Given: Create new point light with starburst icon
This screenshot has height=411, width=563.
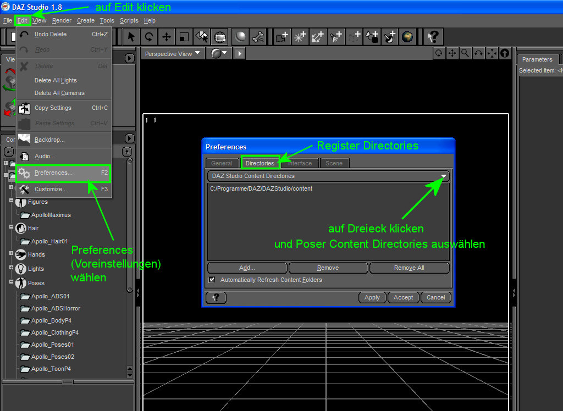Looking at the screenshot, I should tap(300, 37).
